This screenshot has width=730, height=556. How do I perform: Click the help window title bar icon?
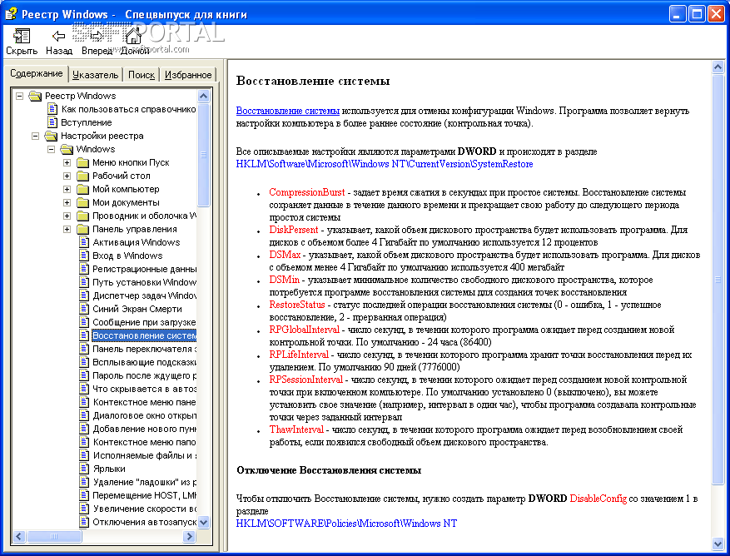11,14
